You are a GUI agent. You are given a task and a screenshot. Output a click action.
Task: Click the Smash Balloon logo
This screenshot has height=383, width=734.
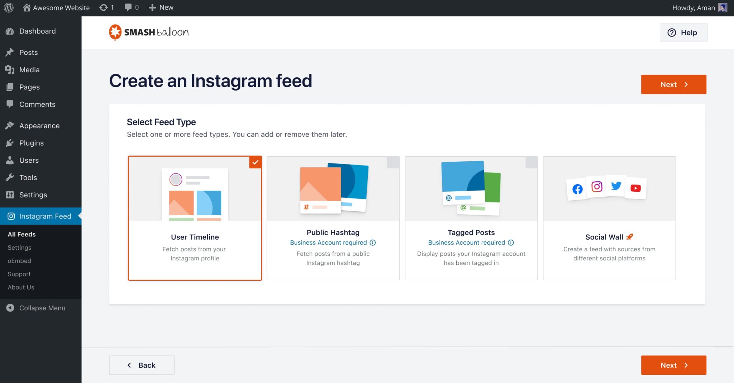pyautogui.click(x=149, y=32)
